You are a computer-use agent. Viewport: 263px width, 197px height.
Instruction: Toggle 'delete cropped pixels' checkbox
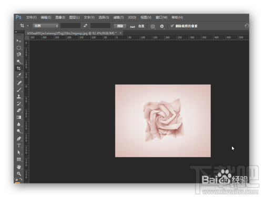[172, 26]
